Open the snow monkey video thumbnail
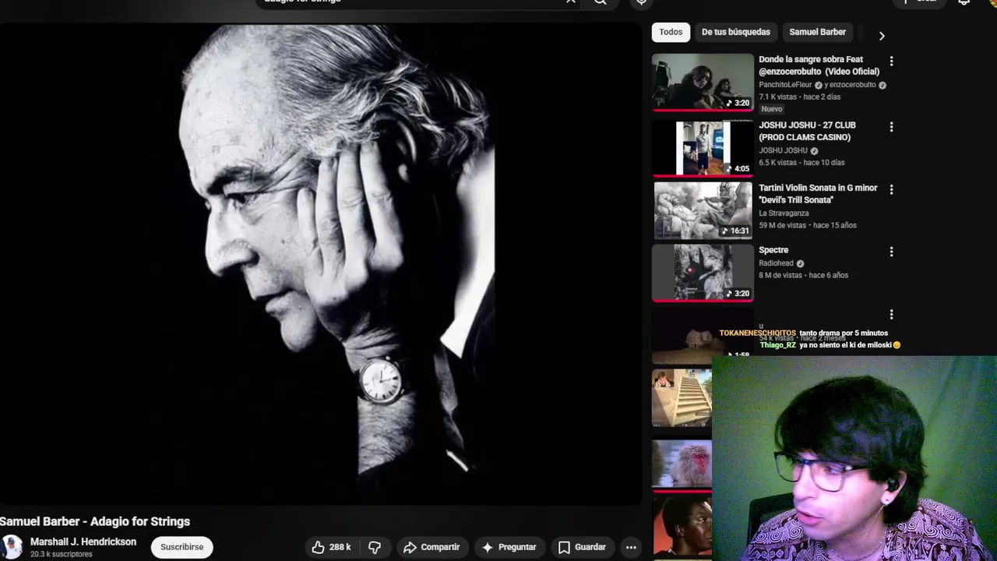This screenshot has height=561, width=997. click(x=682, y=466)
